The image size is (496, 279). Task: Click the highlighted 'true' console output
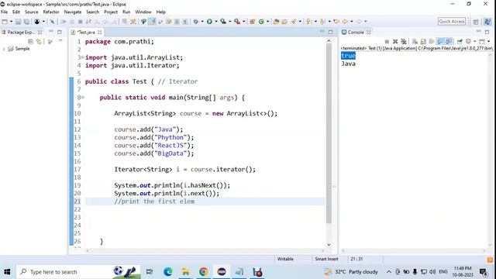click(348, 56)
